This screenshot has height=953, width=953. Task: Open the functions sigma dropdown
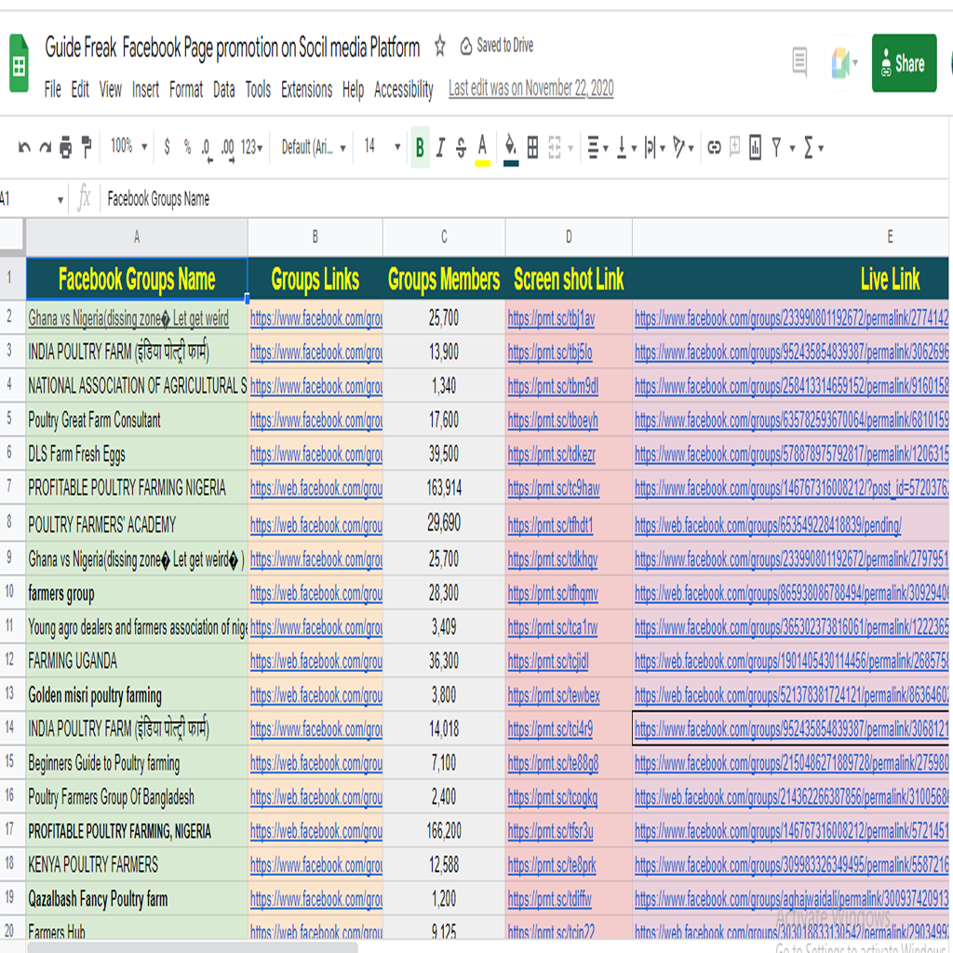(x=813, y=147)
